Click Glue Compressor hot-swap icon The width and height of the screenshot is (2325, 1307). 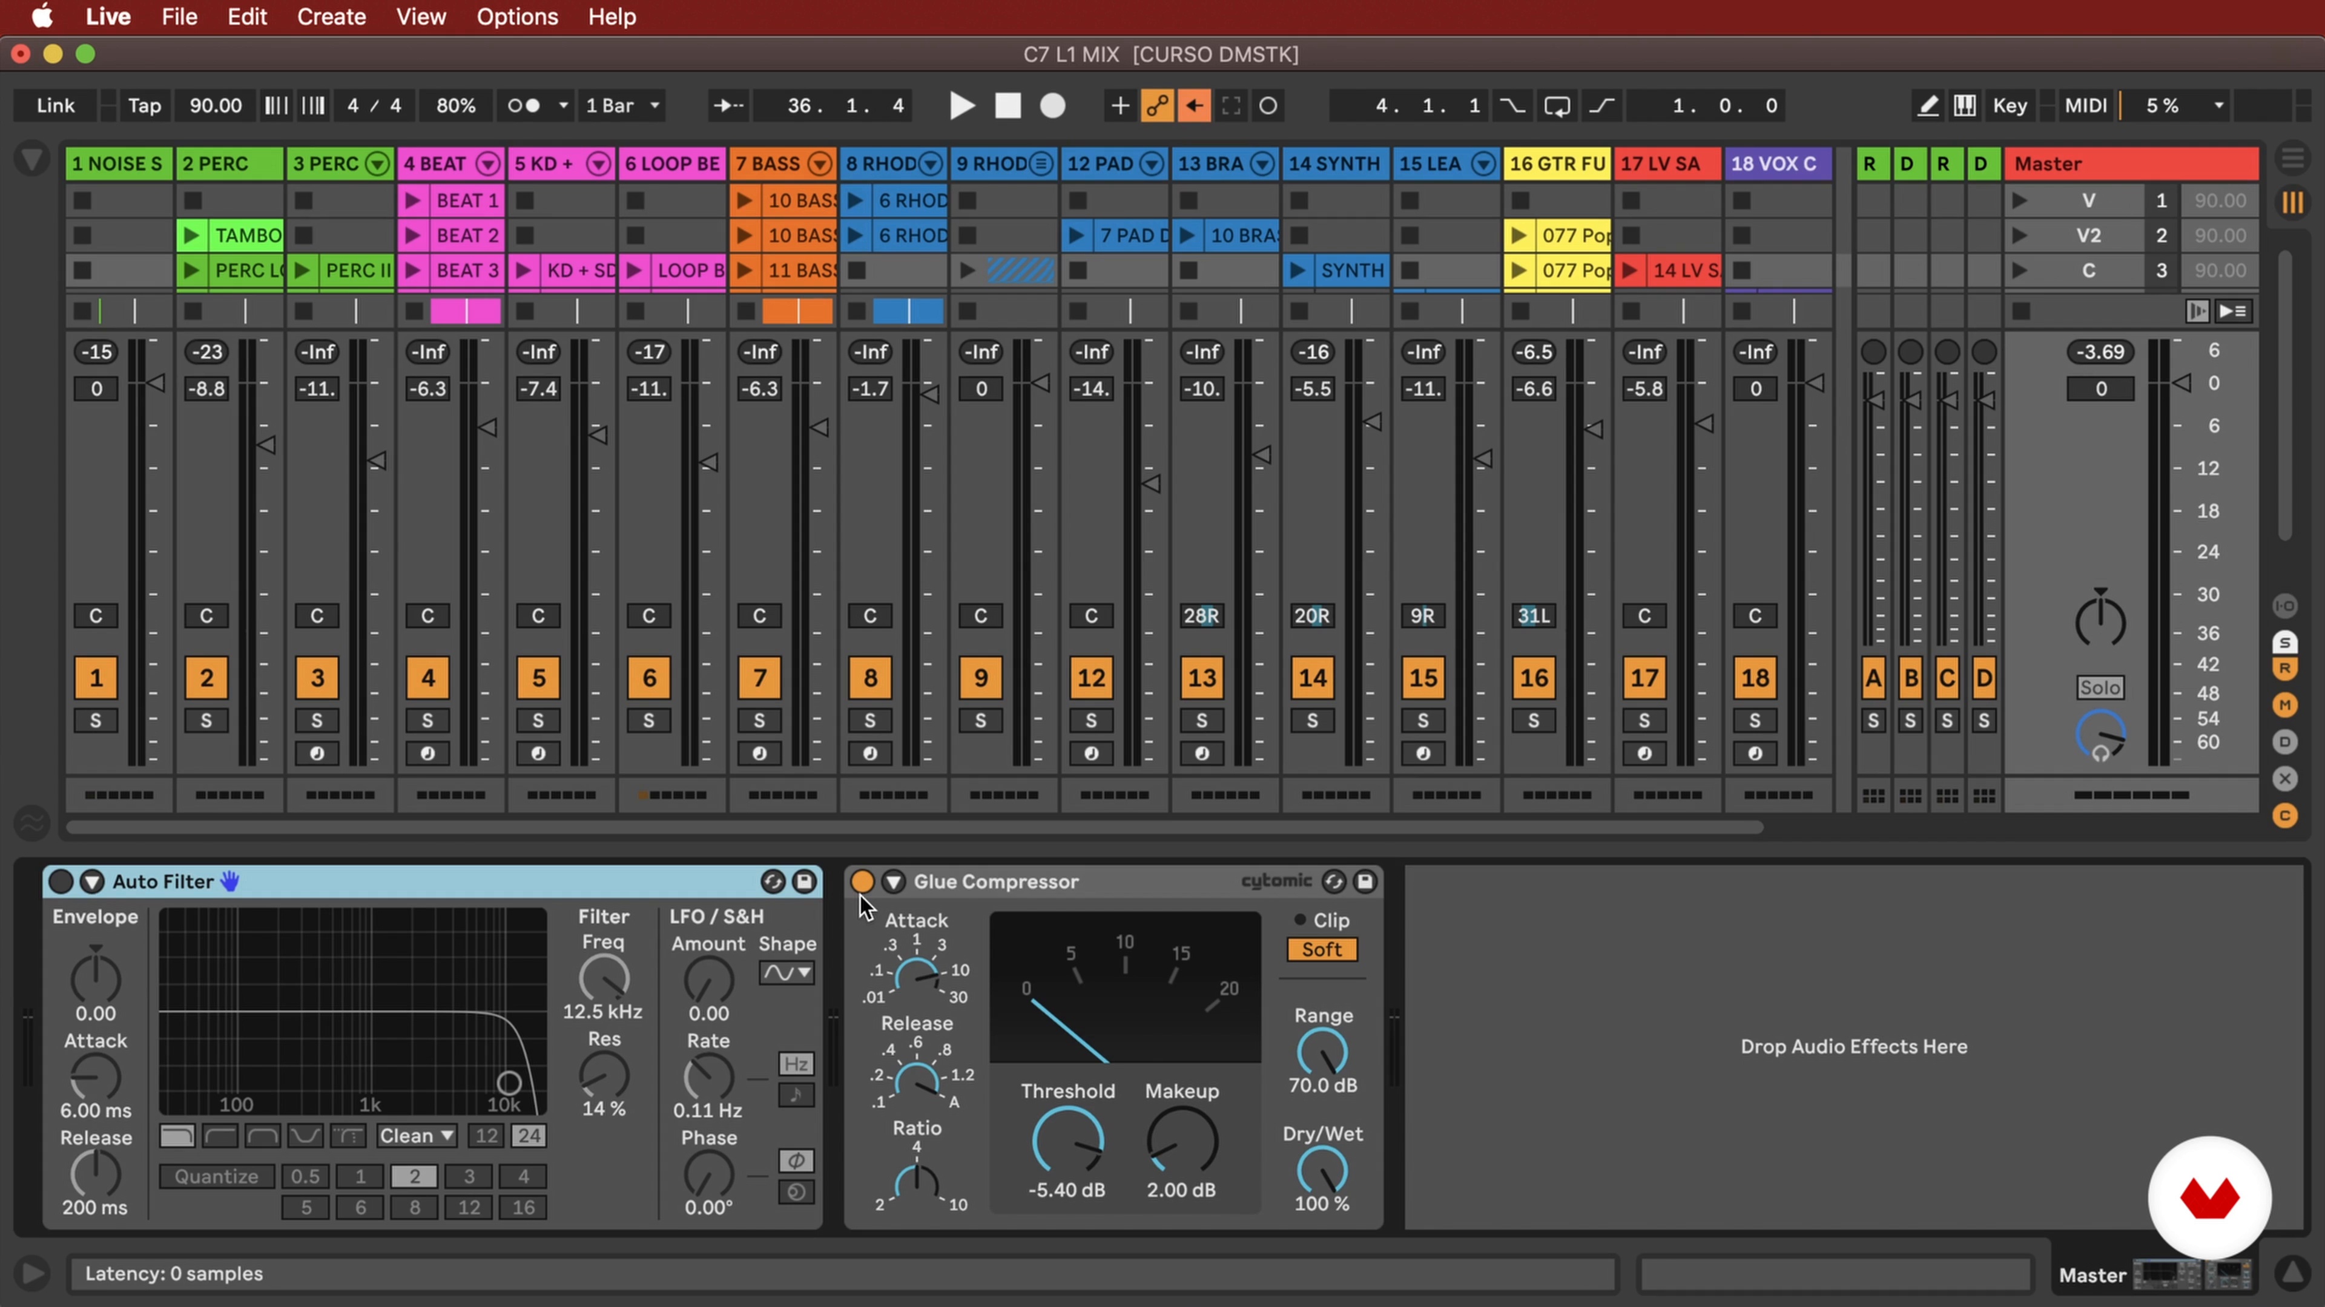coord(1333,881)
